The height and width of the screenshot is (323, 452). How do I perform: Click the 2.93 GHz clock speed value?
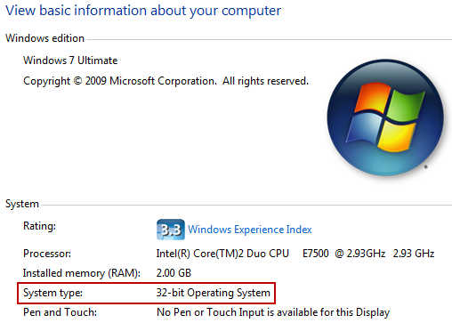[x=414, y=254]
